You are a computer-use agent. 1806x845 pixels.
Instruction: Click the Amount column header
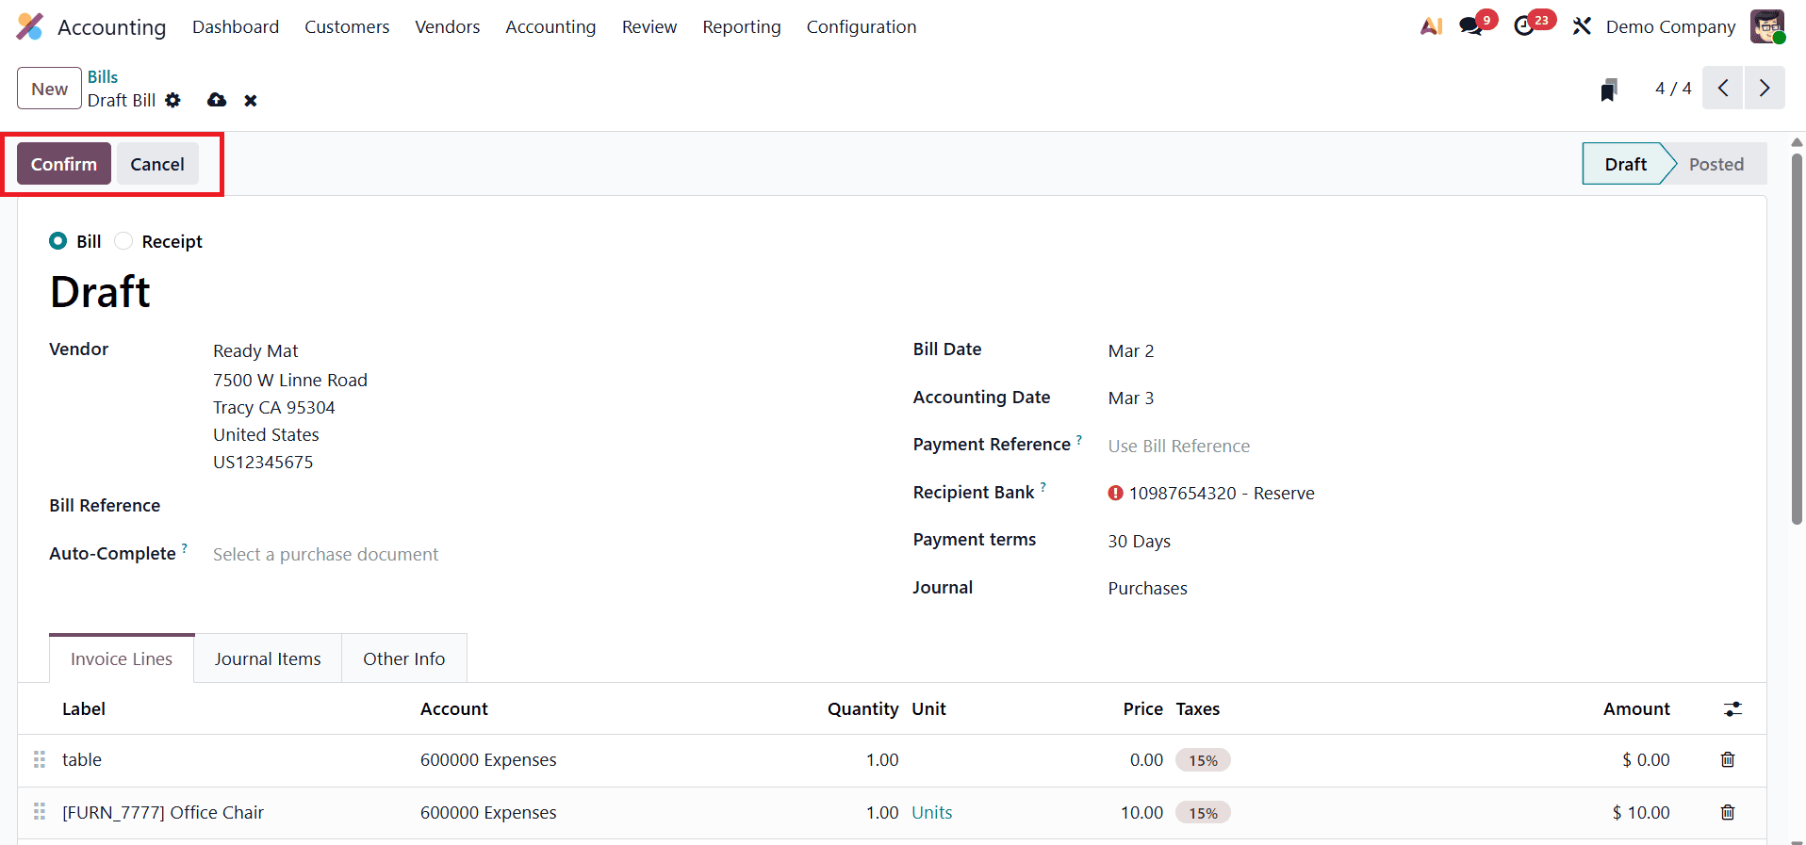click(x=1636, y=709)
